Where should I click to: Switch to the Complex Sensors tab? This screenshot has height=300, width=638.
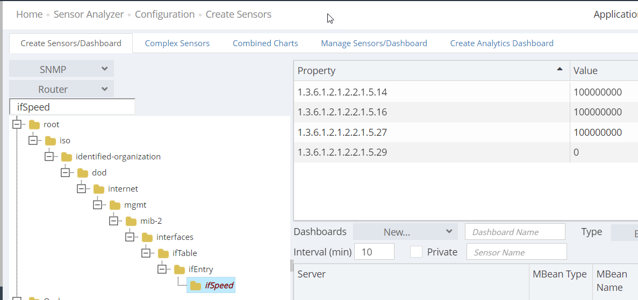click(177, 43)
